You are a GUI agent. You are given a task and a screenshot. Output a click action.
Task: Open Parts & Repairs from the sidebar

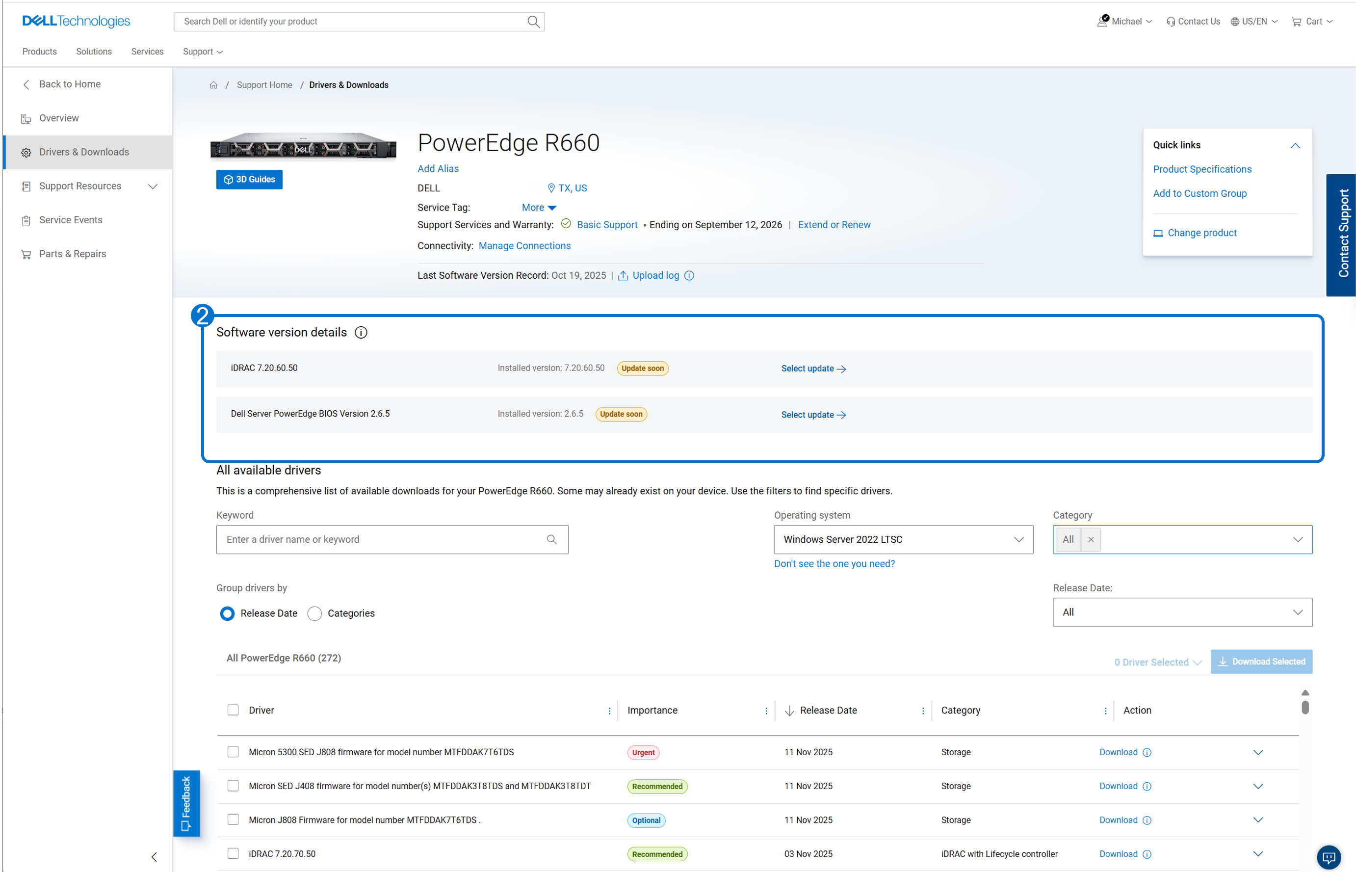point(26,254)
